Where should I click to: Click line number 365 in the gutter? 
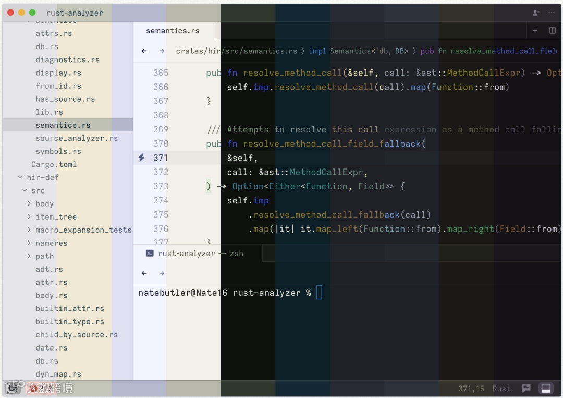161,73
